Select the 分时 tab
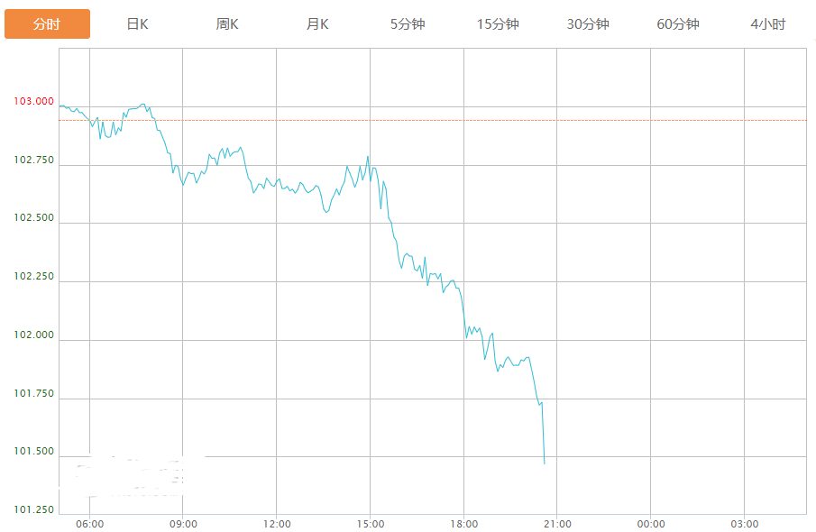The width and height of the screenshot is (816, 532). [x=47, y=24]
